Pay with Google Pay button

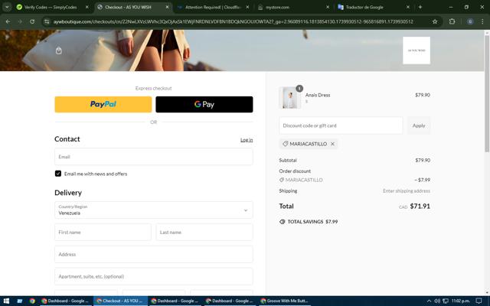pos(204,104)
